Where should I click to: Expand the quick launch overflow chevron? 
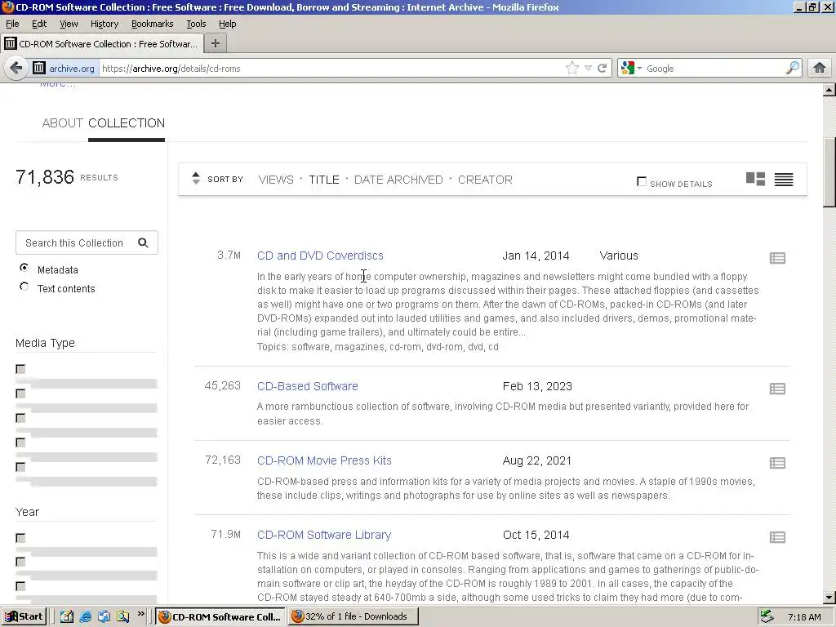[x=141, y=614]
